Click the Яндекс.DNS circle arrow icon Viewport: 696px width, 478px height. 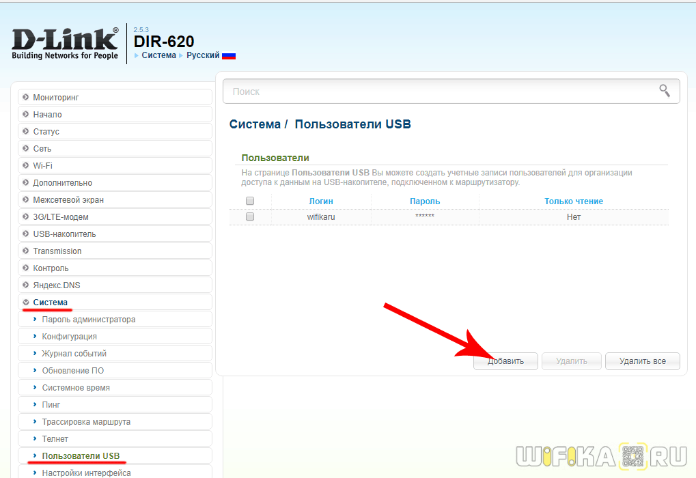click(x=26, y=285)
